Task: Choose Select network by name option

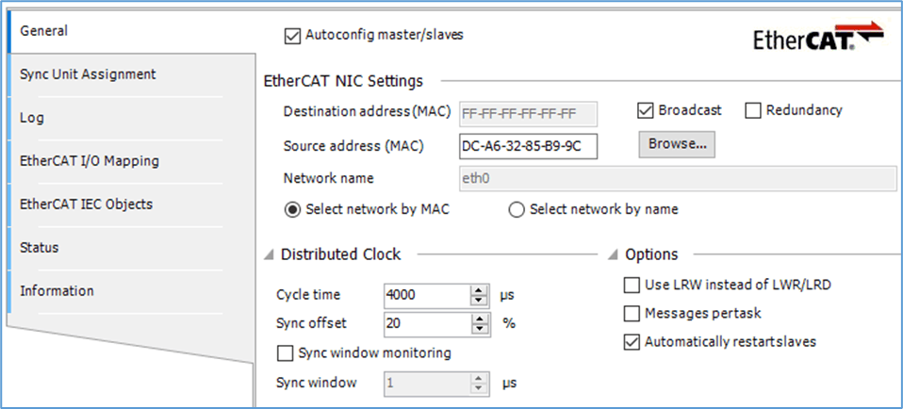Action: (517, 210)
